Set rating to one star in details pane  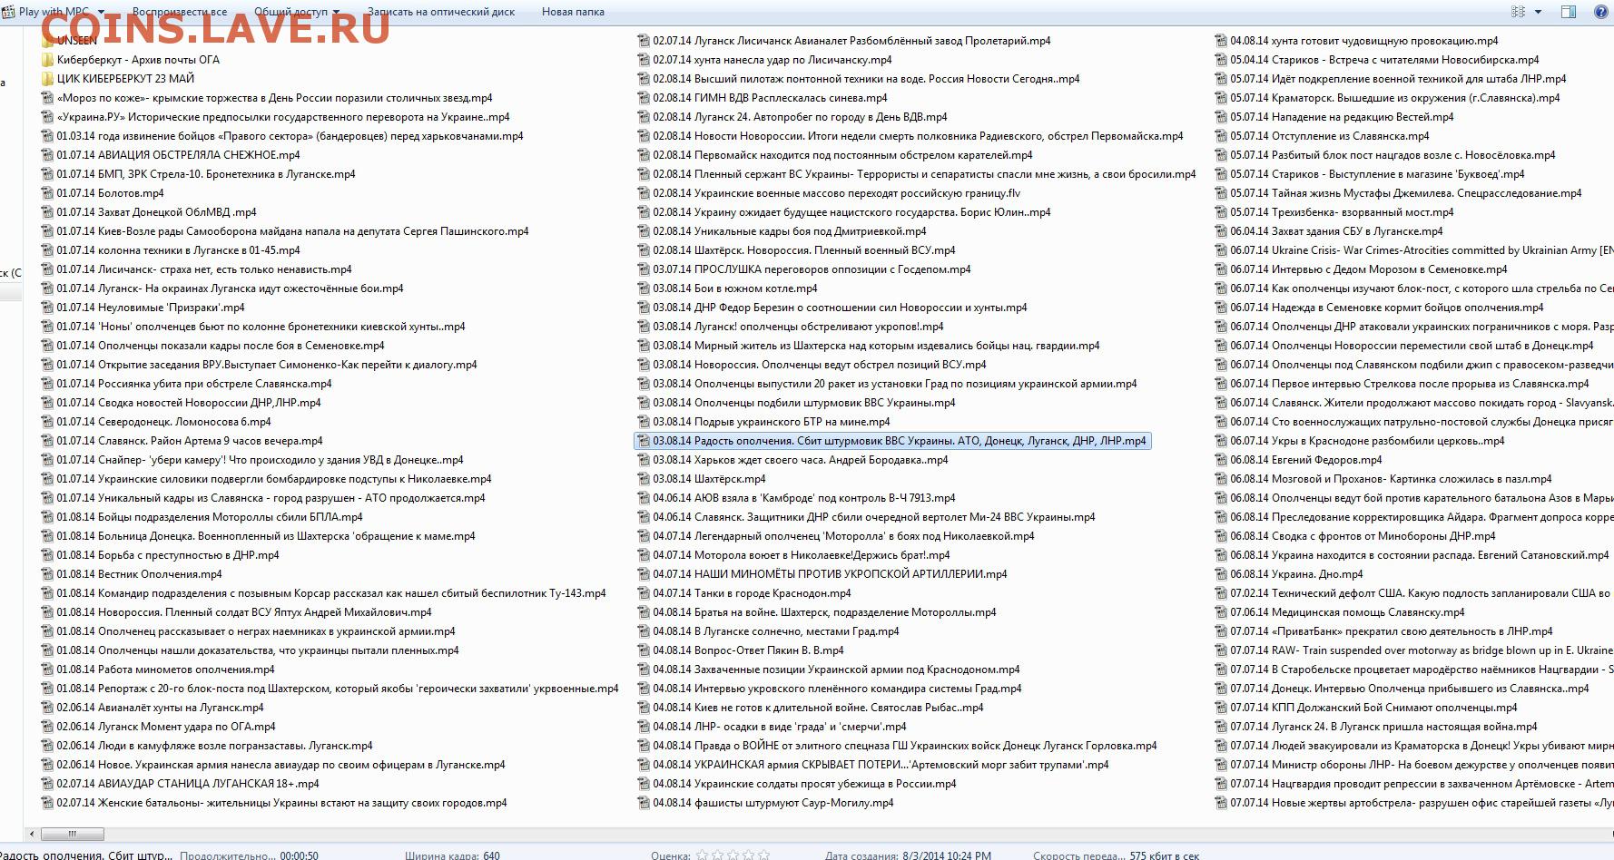702,855
